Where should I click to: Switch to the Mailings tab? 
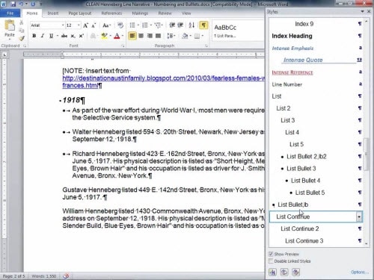click(x=140, y=13)
